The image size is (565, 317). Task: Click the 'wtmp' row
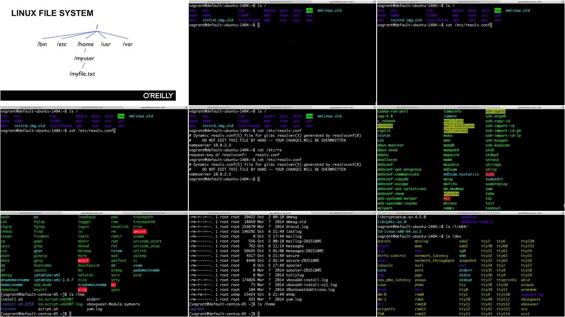pyautogui.click(x=243, y=295)
